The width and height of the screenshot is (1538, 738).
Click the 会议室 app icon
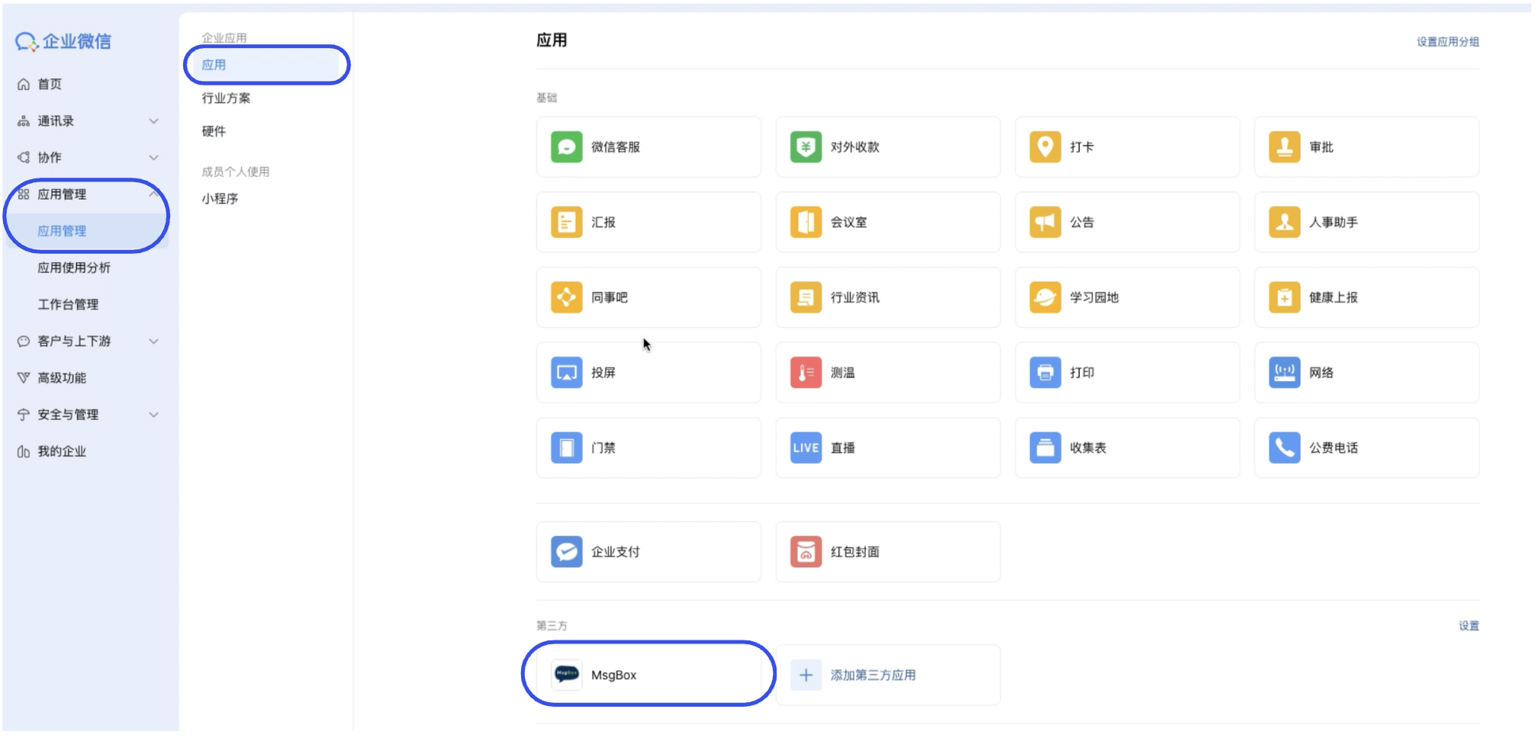point(887,222)
